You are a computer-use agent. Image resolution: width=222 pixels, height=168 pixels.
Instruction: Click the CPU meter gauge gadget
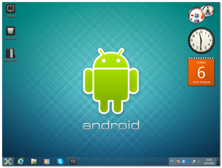click(196, 15)
